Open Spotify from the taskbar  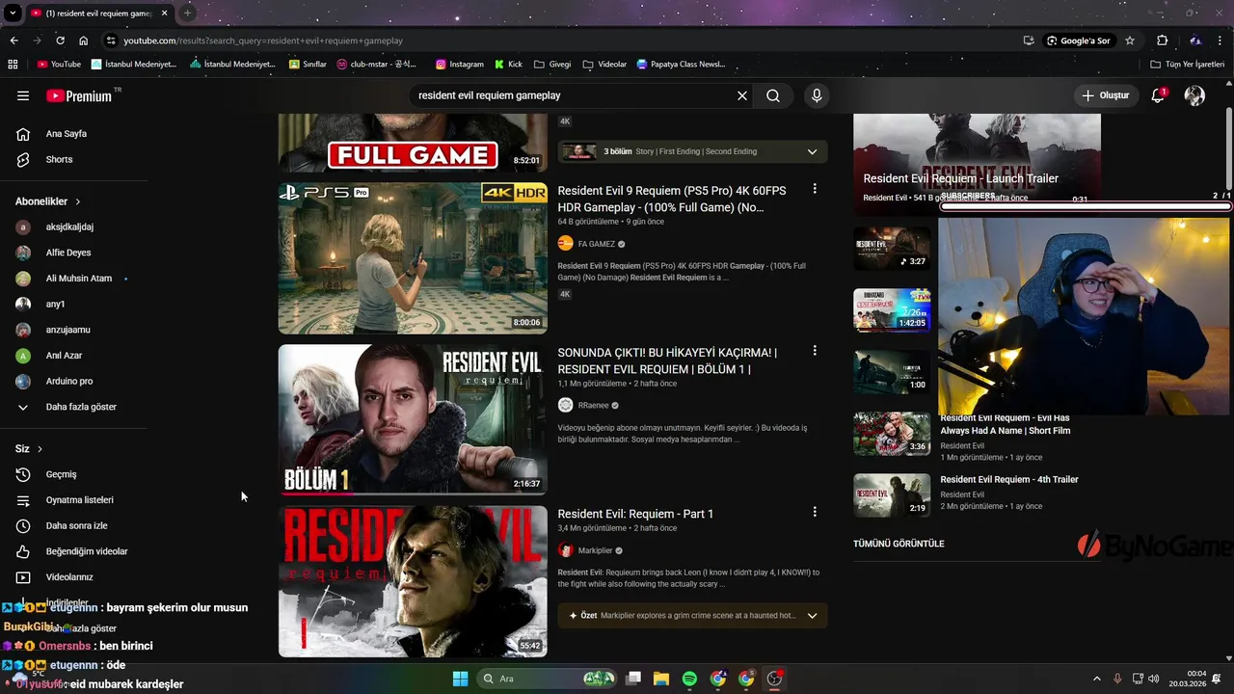click(689, 679)
